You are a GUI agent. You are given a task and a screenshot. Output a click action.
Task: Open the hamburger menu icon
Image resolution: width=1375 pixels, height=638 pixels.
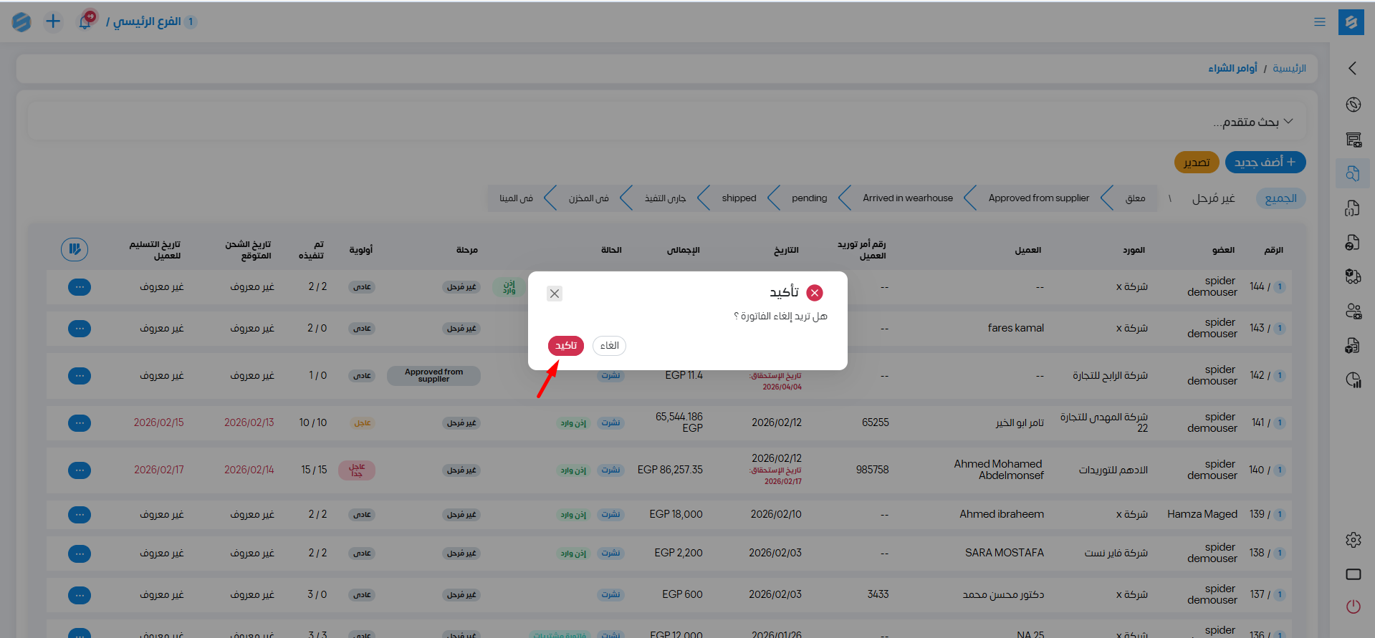[x=1319, y=22]
